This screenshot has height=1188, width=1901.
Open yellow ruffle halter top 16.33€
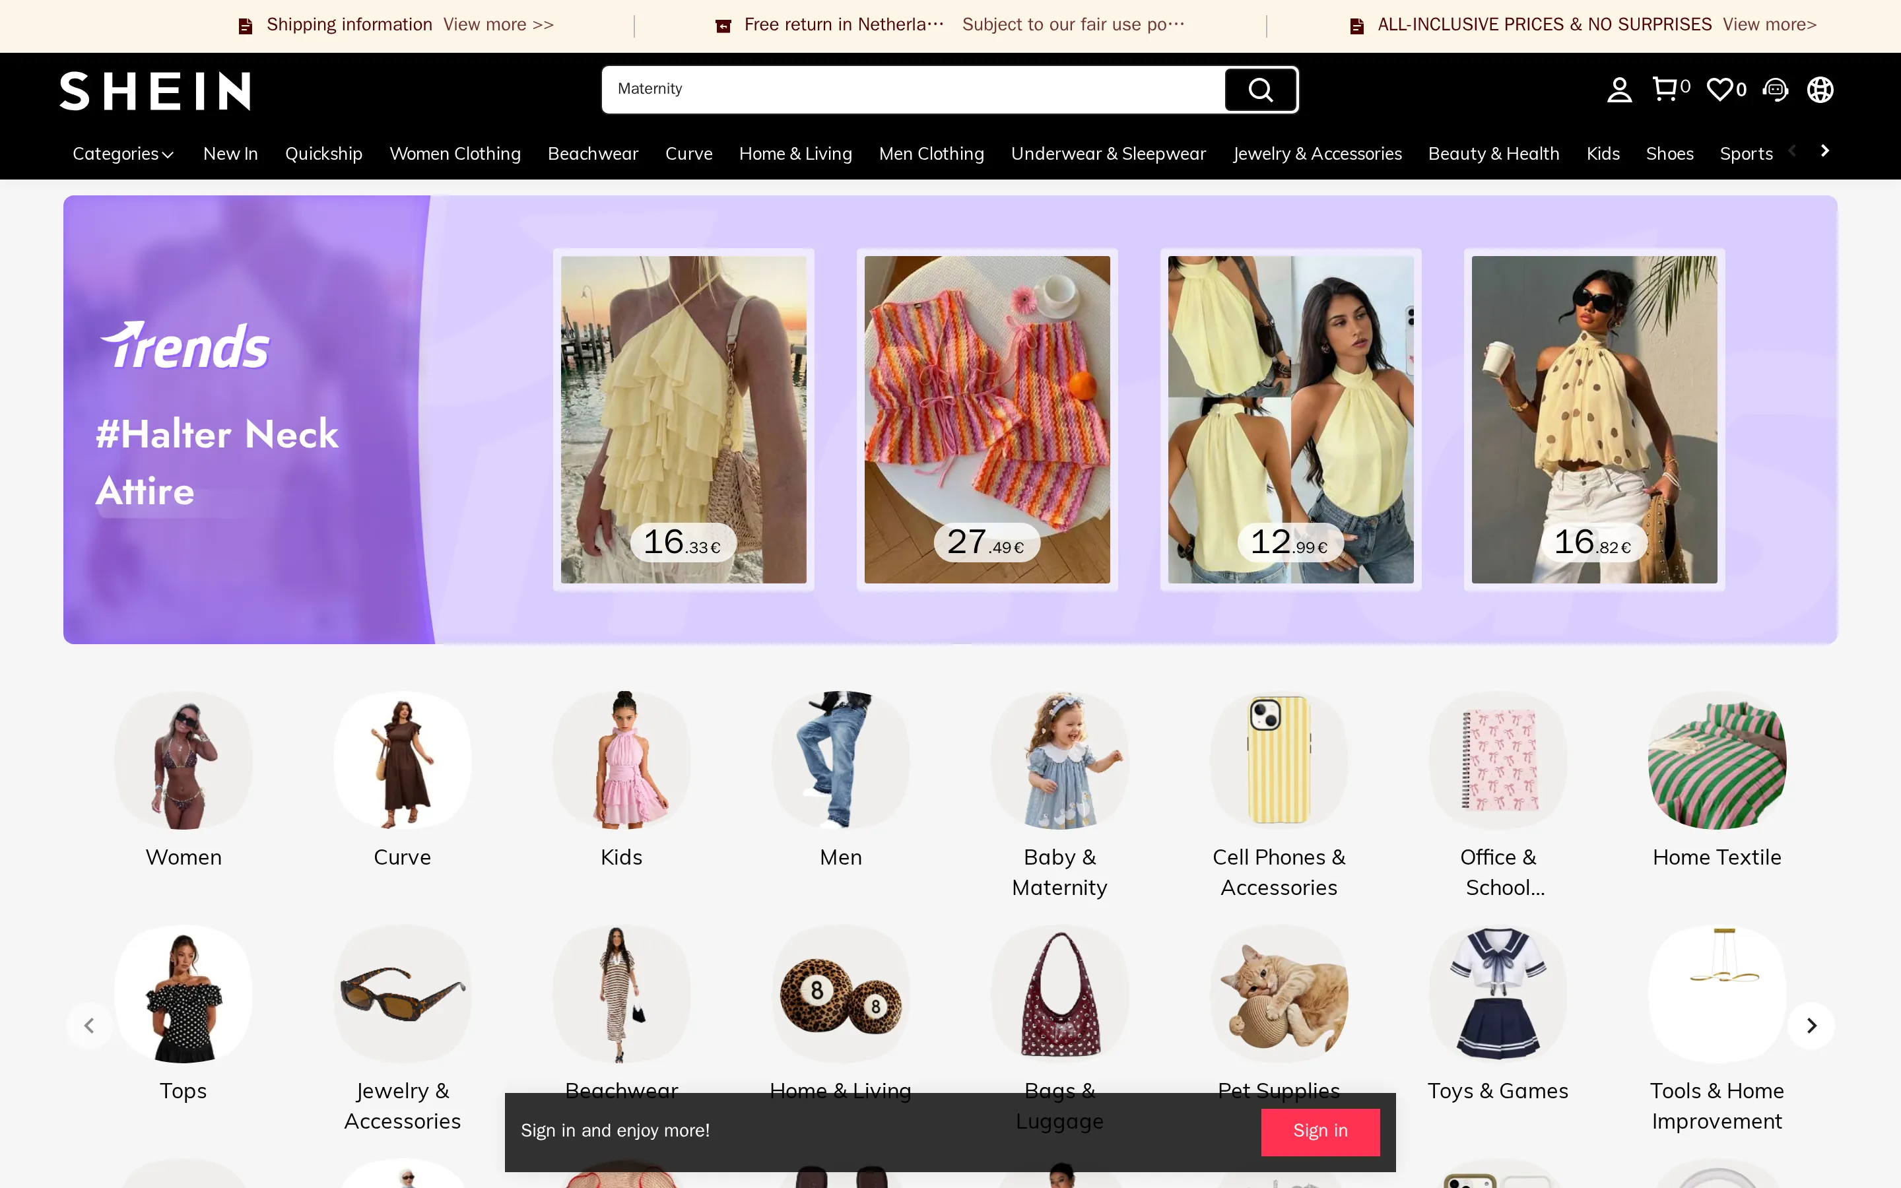(x=683, y=420)
